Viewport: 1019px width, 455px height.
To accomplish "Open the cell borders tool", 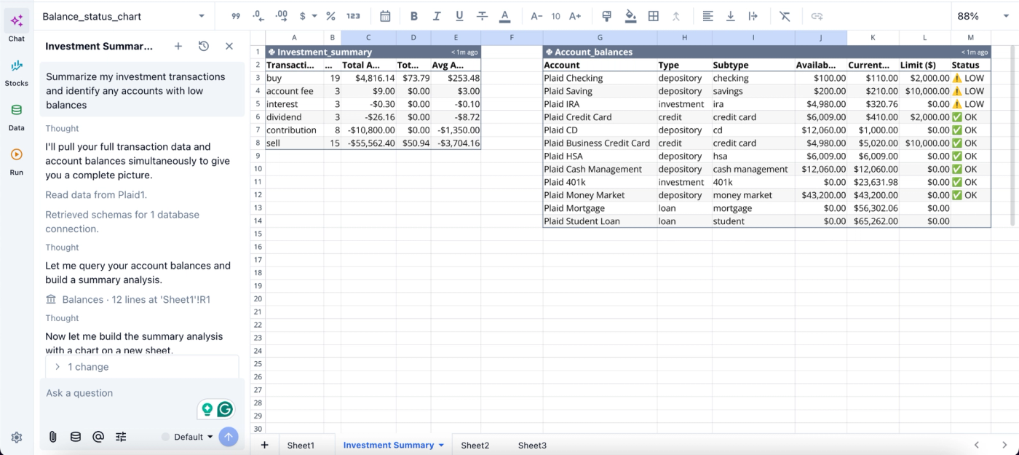I will [654, 16].
